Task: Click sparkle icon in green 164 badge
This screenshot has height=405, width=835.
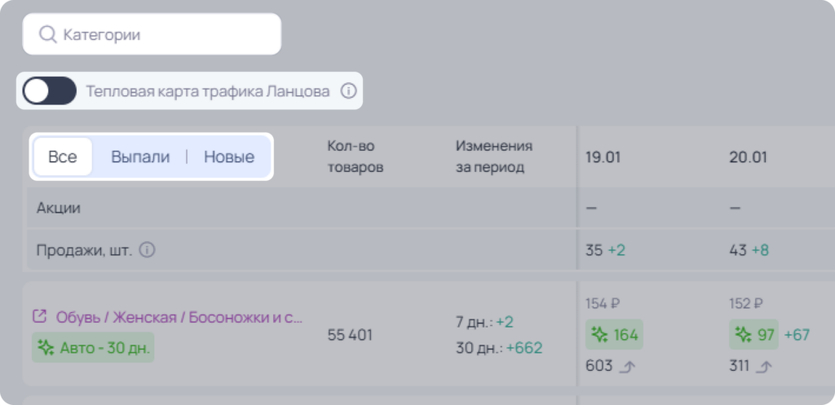Action: coord(599,335)
